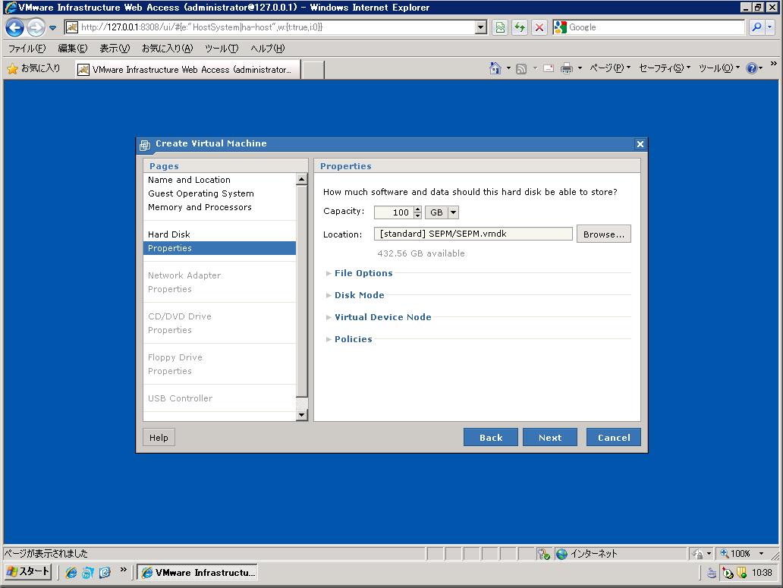Open the ツール(T) menu
The height and width of the screenshot is (588, 783).
(222, 49)
